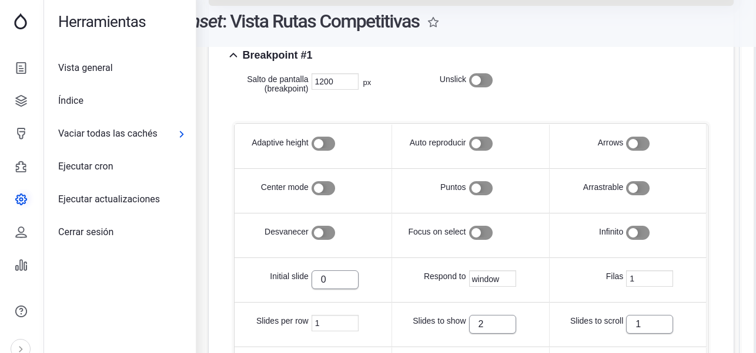
Task: Click the Cerrar sesión link
Action: 86,232
